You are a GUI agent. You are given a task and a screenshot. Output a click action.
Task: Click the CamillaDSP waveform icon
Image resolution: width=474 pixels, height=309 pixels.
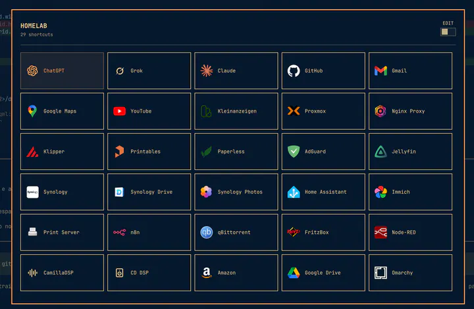[32, 273]
